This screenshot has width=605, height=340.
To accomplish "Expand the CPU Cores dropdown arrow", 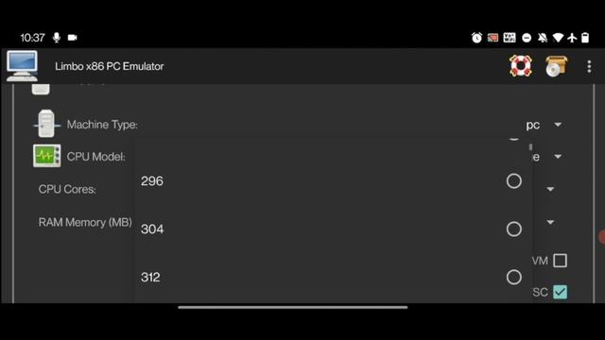I will click(x=550, y=189).
